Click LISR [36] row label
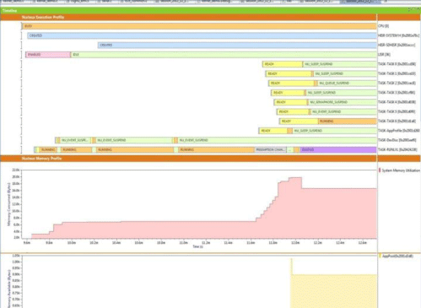Image resolution: width=421 pixels, height=308 pixels. point(384,55)
